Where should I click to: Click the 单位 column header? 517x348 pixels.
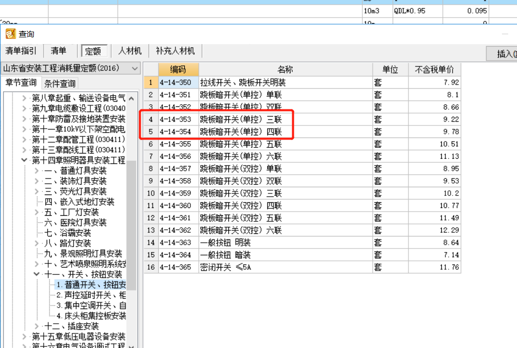coord(390,69)
